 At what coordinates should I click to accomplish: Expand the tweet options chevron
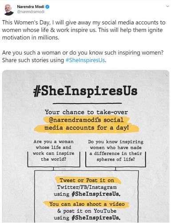coord(167,6)
